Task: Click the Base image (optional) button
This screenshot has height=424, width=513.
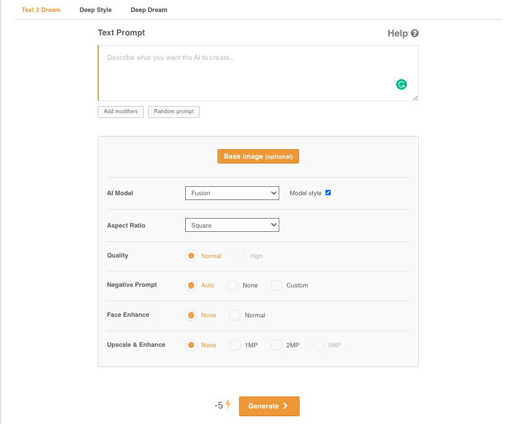Action: [258, 156]
